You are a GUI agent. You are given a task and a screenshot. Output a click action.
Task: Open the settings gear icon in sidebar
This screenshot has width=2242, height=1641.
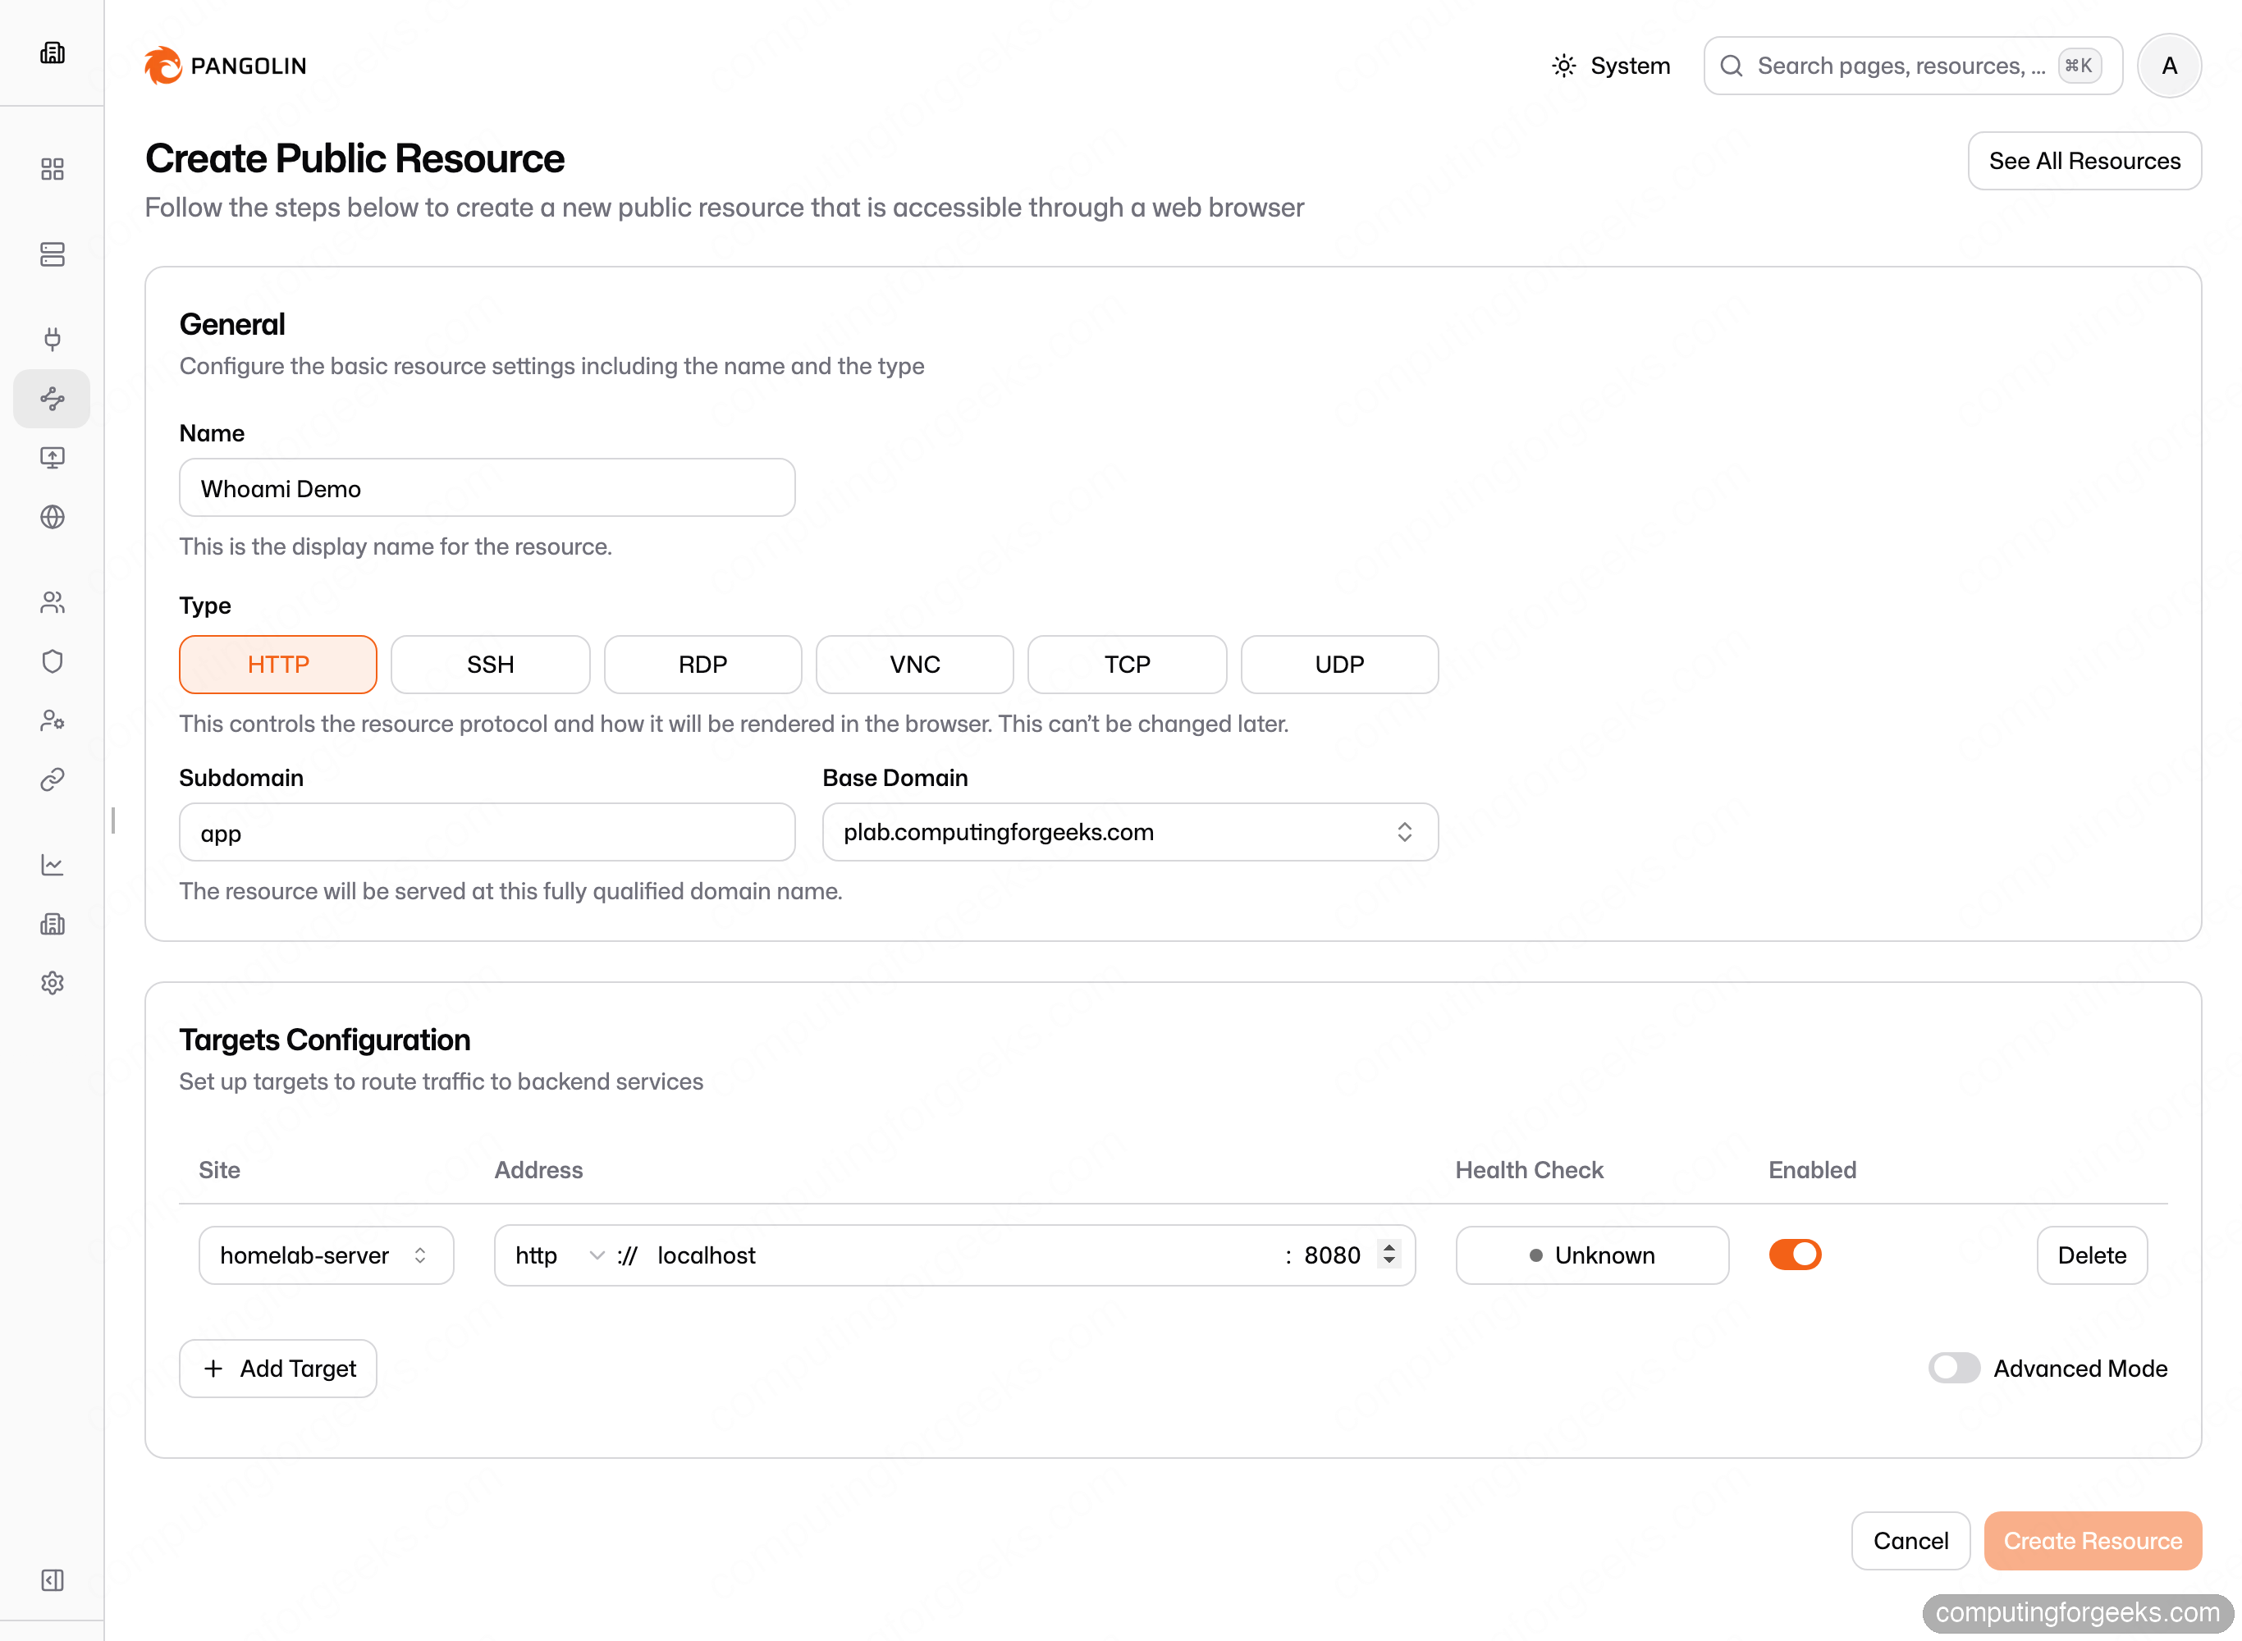(52, 984)
